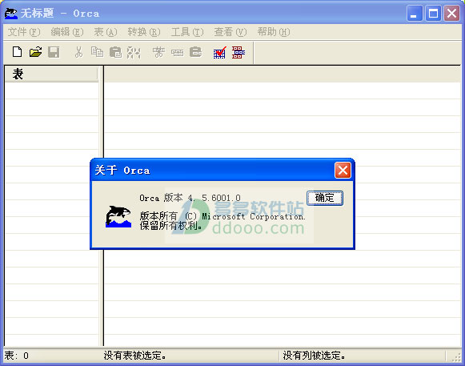Open the 转换(R) menu
The height and width of the screenshot is (366, 465).
click(x=144, y=32)
